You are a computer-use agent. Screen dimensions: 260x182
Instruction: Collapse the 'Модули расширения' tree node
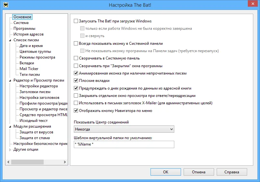coord(10,127)
